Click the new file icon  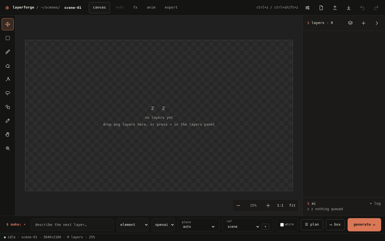(321, 8)
